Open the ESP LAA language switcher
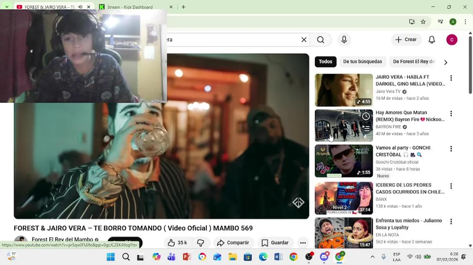Screen dimensions: 473x265 point(397,257)
